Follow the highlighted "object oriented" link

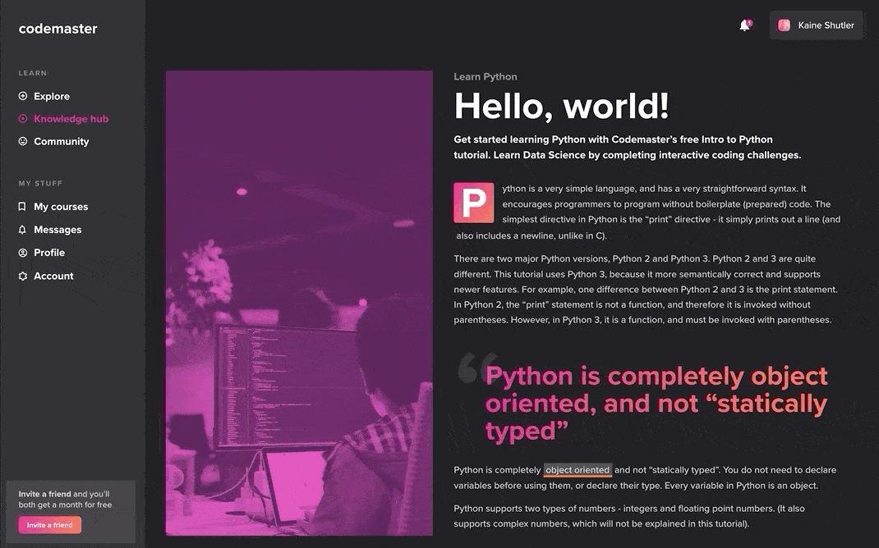578,470
